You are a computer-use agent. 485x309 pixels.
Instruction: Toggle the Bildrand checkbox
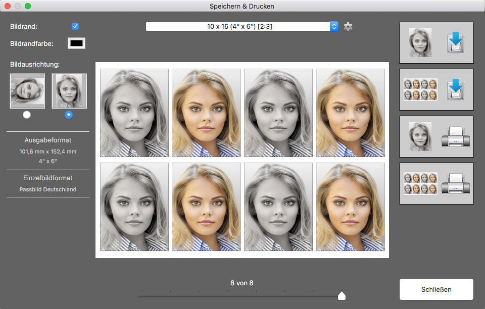click(x=75, y=26)
